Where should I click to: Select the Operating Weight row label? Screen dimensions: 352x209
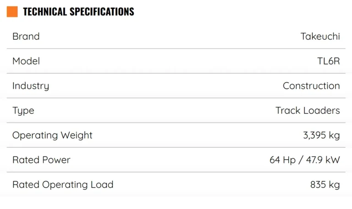[x=52, y=135]
